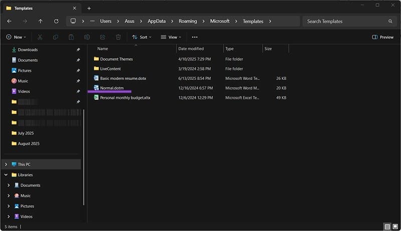401x231 pixels.
Task: Collapse the Libraries tree node
Action: pos(6,175)
